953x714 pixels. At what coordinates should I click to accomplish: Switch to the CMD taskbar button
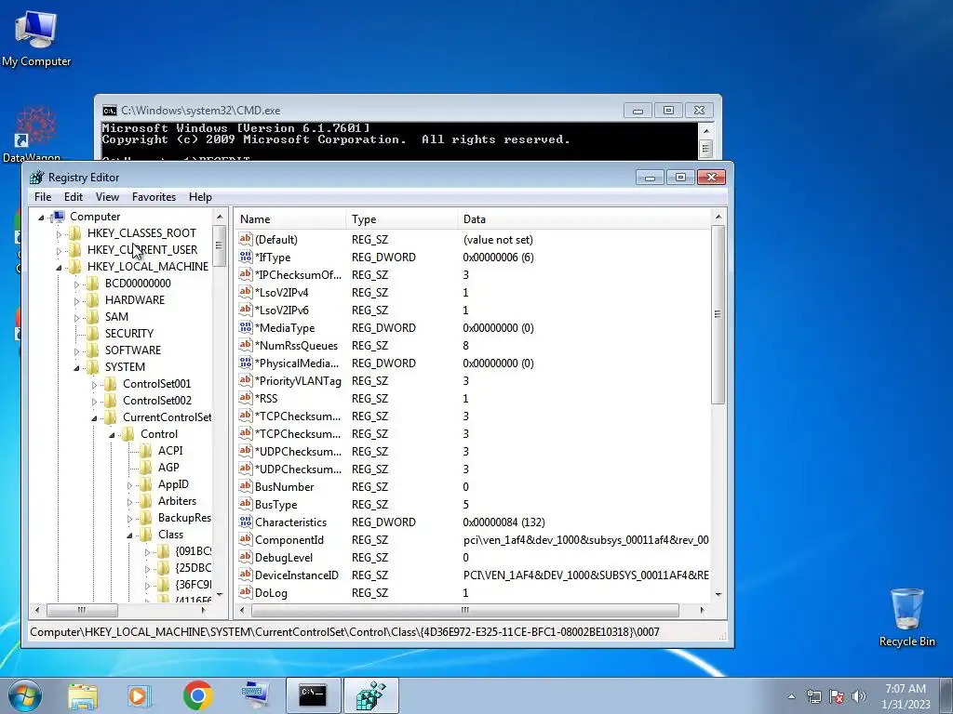click(313, 695)
